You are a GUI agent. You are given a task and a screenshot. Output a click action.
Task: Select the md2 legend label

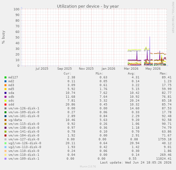(x=11, y=81)
